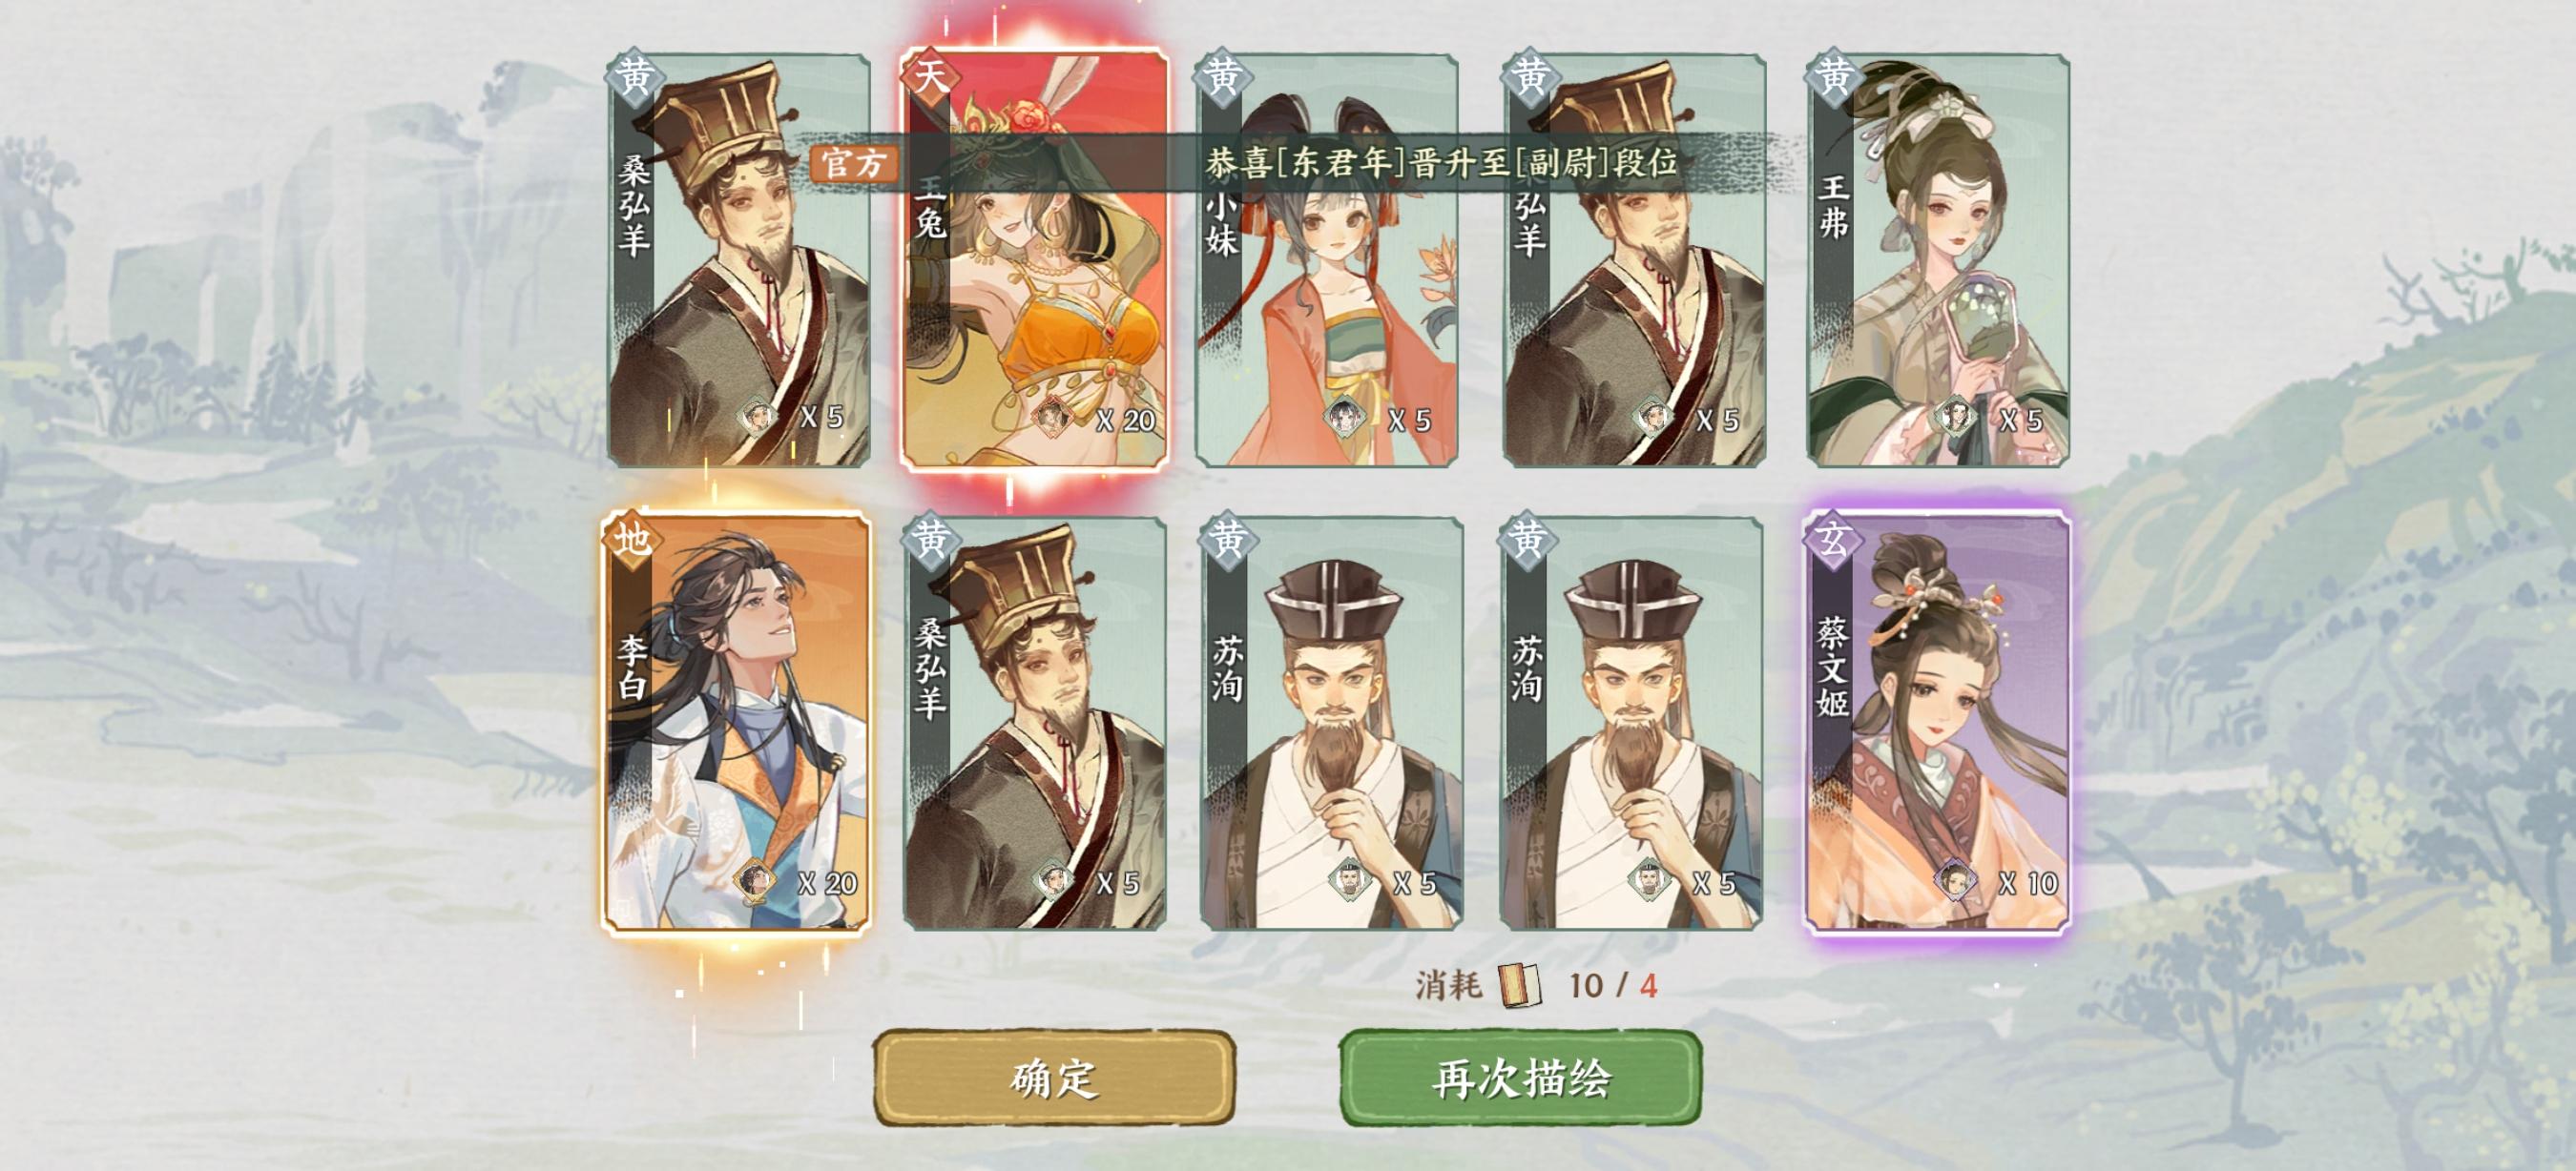2576x1171 pixels.
Task: Click the 天 rank badge on 玉兔 card
Action: coord(930,76)
